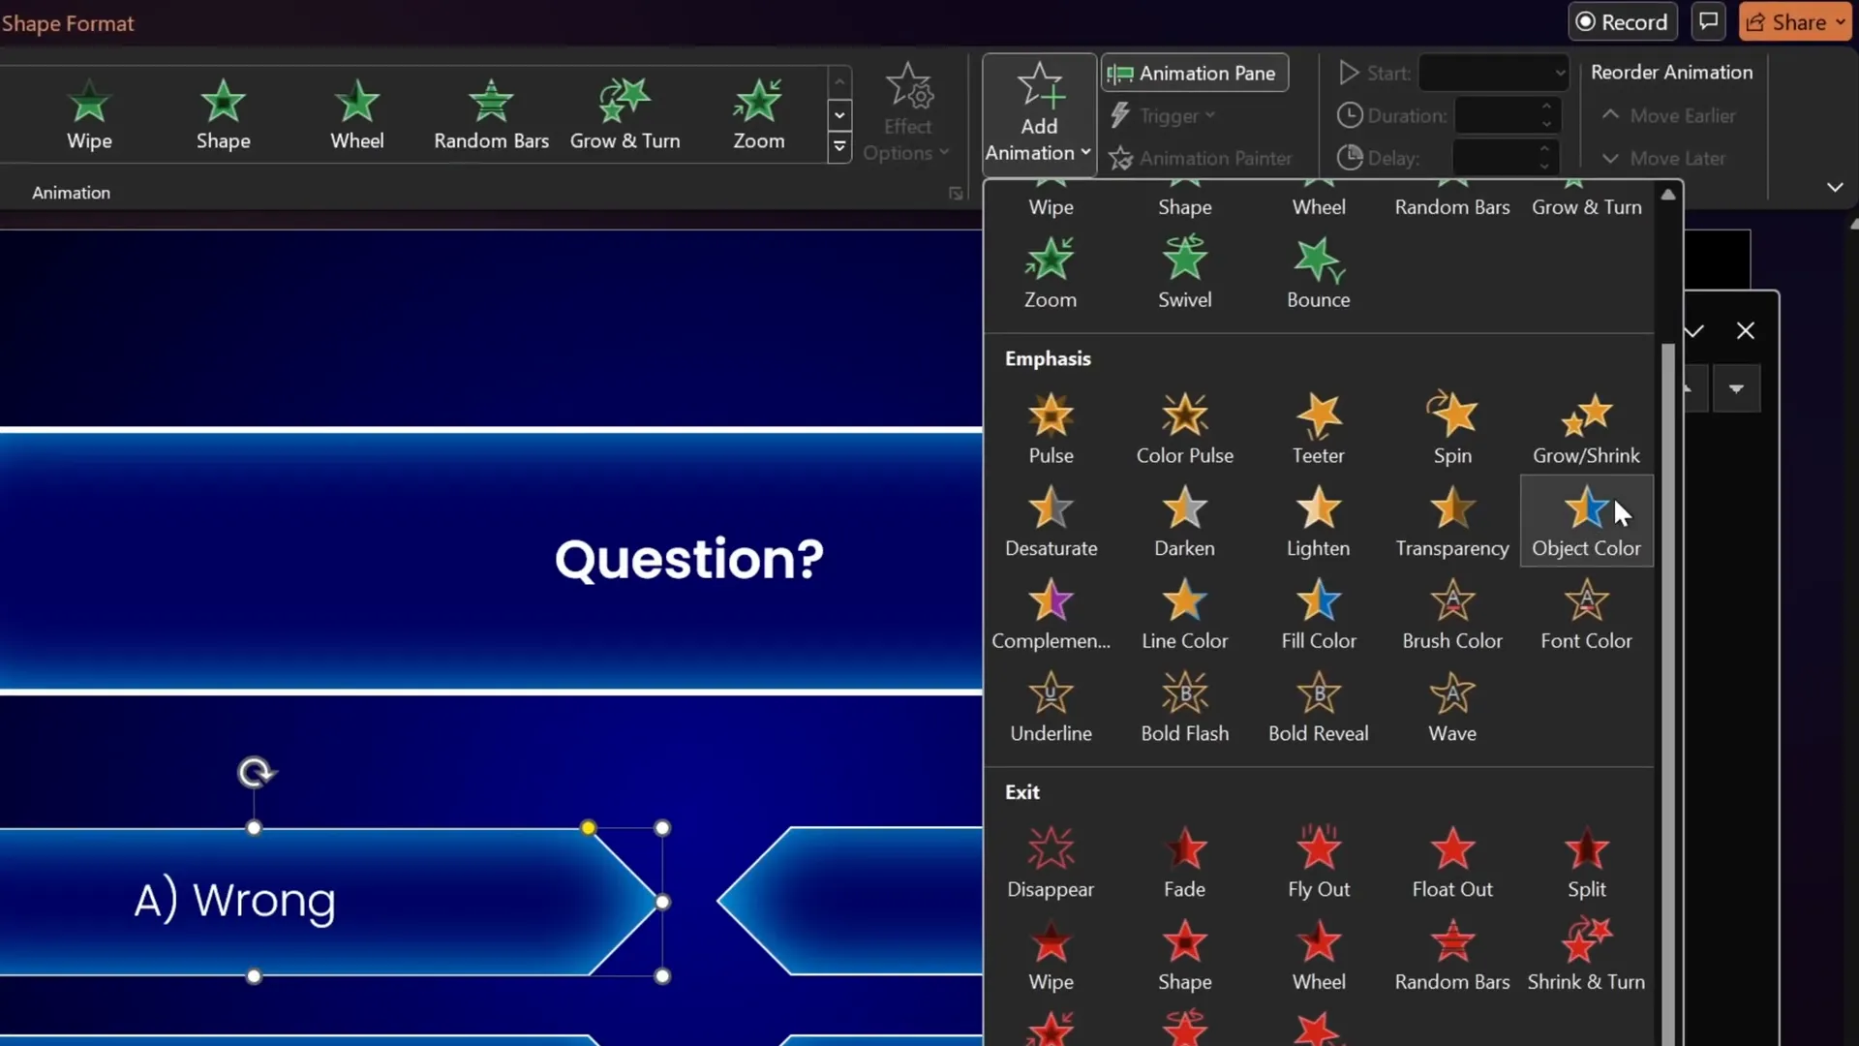Choose the Wipe exit animation in the dropdown
The image size is (1859, 1046).
[1051, 956]
